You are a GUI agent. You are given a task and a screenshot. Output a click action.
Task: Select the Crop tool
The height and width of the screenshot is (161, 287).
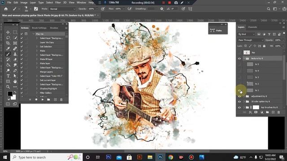[x=8, y=43]
